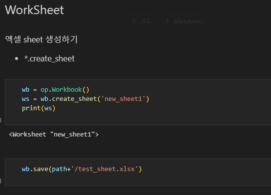Click the faded '+ 코드' add code cell button
This screenshot has width=271, height=195.
(x=141, y=21)
